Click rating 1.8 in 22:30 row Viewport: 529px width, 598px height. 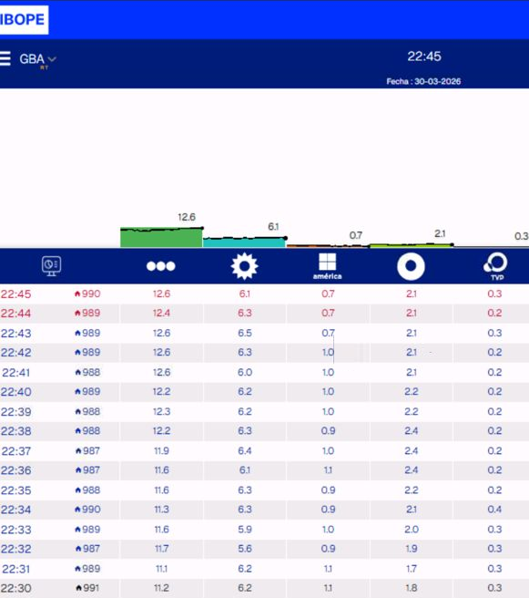click(x=412, y=588)
